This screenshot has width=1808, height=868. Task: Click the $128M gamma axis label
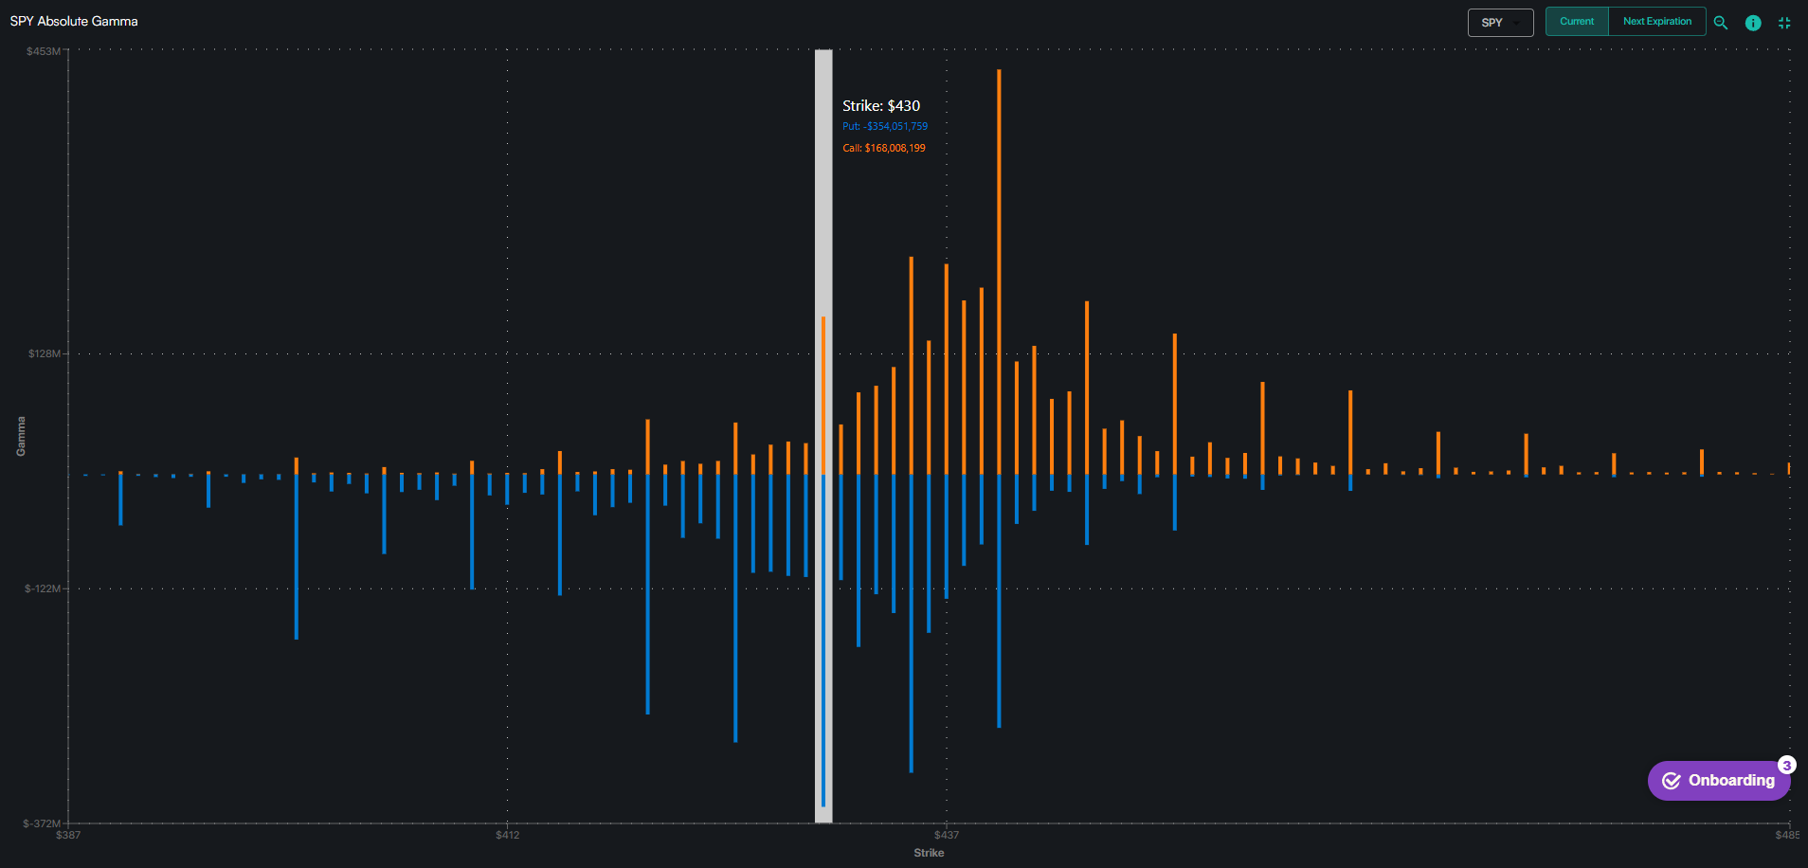(x=45, y=353)
